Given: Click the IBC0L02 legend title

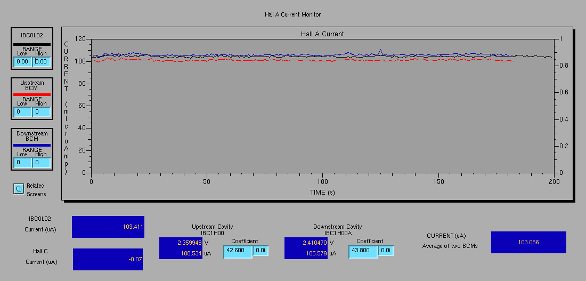Looking at the screenshot, I should (x=32, y=36).
